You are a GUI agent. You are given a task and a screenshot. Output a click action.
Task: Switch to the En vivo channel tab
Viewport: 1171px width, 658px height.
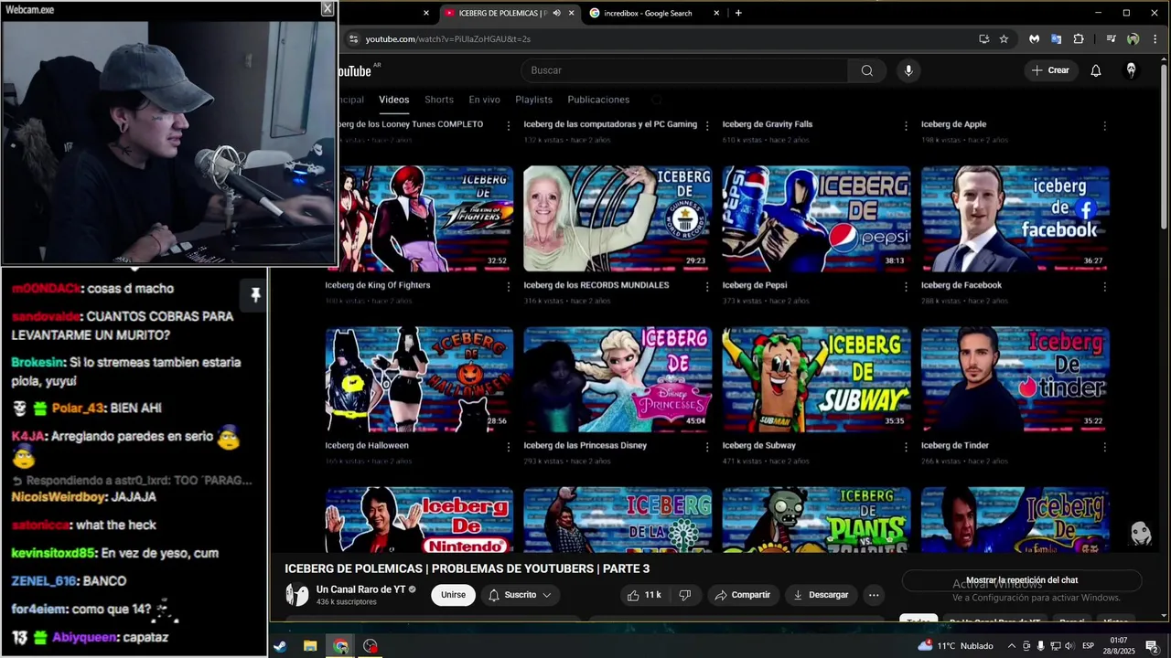485,100
